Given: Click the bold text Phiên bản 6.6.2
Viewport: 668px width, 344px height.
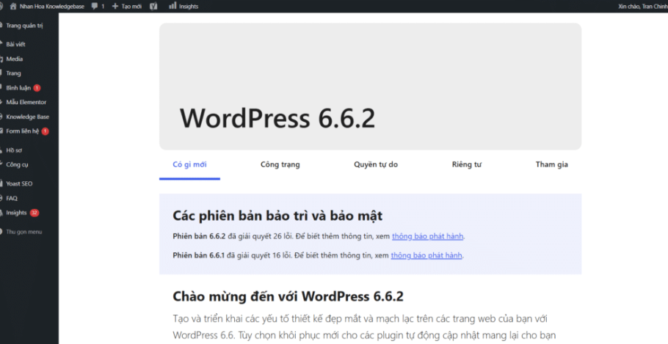Looking at the screenshot, I should click(199, 236).
